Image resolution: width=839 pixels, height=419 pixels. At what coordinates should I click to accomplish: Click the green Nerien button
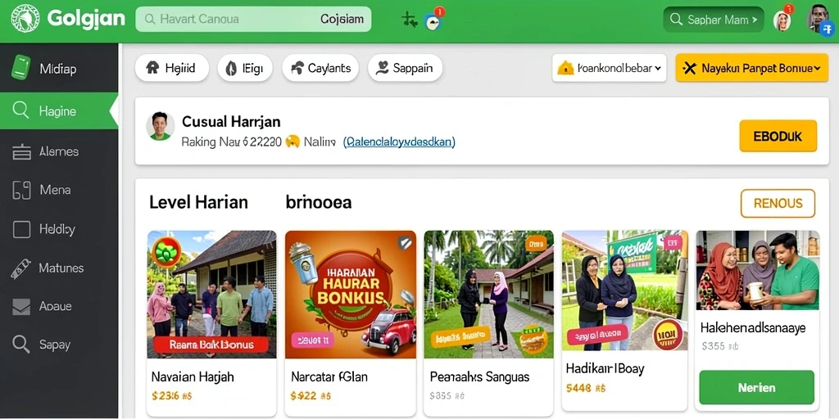(x=756, y=387)
